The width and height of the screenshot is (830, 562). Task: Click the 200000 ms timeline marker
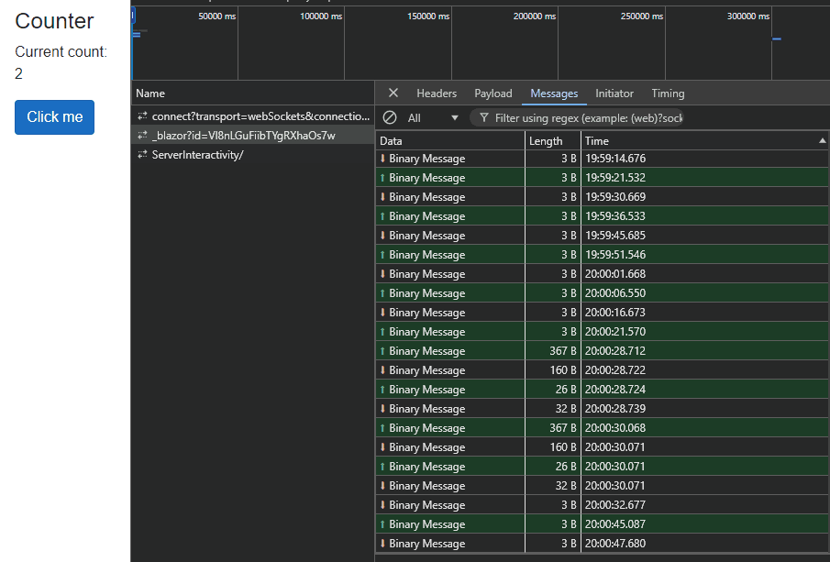[537, 17]
